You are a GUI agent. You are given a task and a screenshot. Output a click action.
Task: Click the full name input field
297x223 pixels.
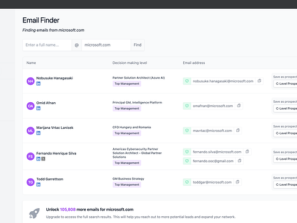tap(47, 45)
